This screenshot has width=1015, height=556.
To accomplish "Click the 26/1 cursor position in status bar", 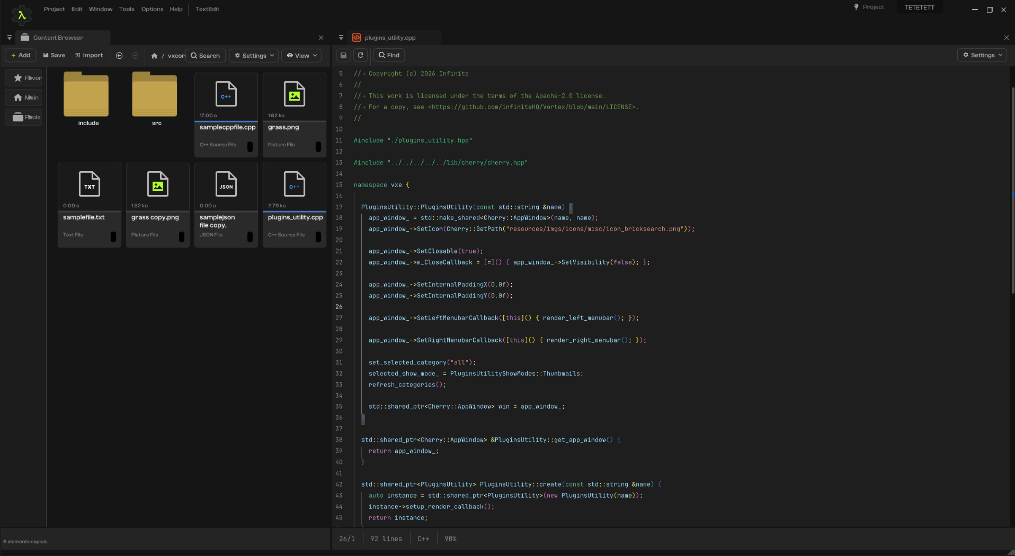I will [x=347, y=539].
